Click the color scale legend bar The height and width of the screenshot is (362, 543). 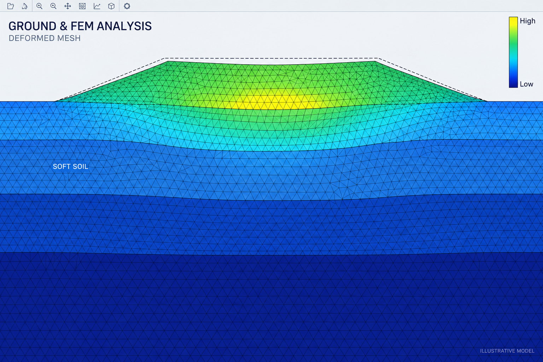(x=513, y=52)
